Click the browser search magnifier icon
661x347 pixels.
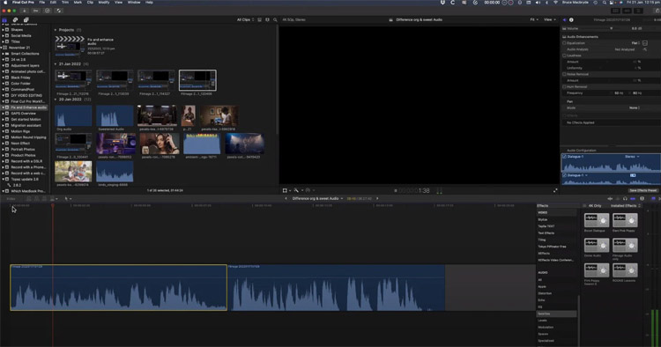[x=275, y=19]
